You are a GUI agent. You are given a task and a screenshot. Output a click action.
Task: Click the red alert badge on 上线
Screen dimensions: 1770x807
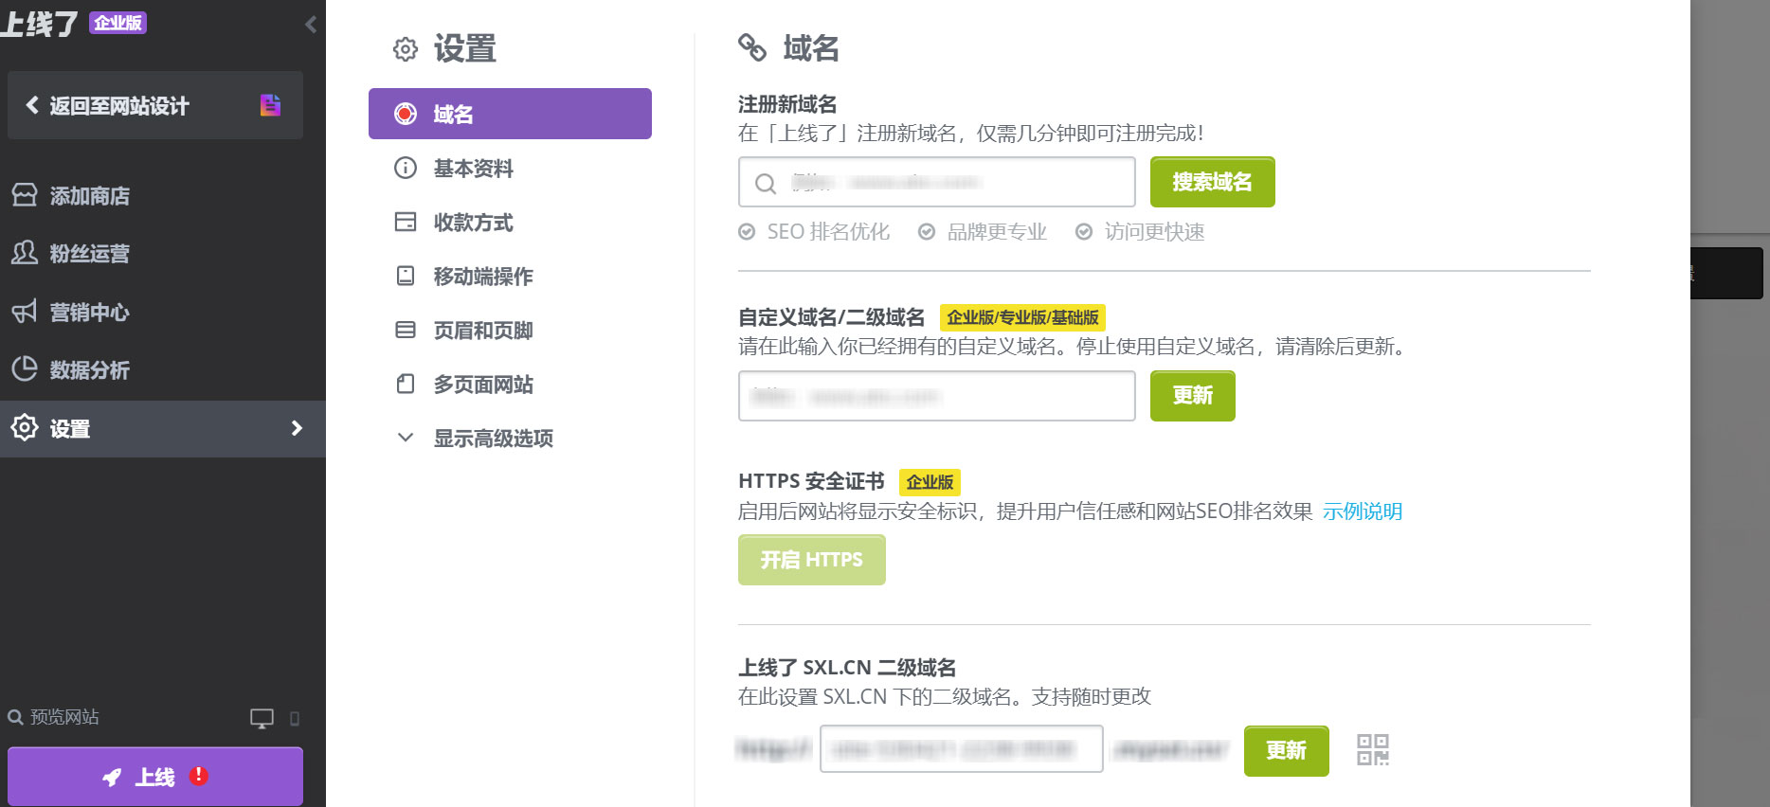[199, 776]
